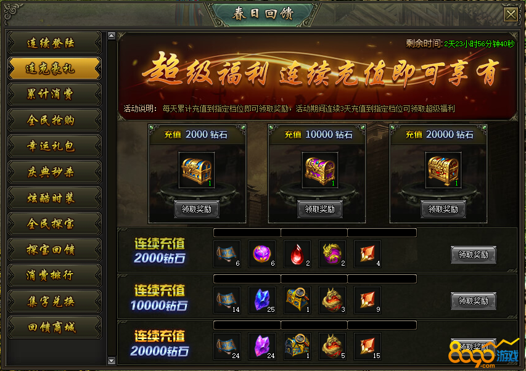Click the purple crystal icon with quantity 24
Screen dimensions: 526x371
tap(262, 346)
